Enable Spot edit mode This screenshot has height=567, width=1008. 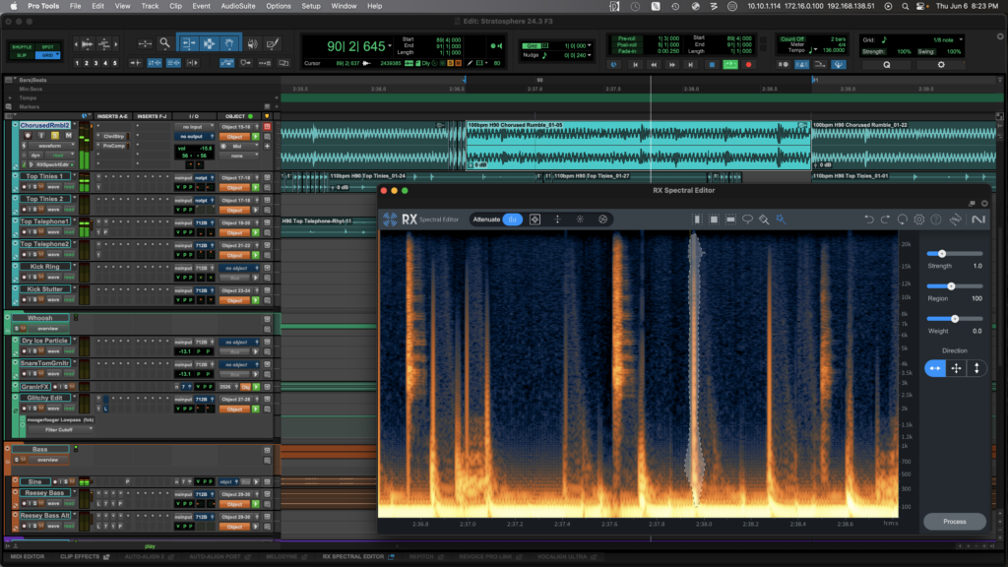pos(48,47)
